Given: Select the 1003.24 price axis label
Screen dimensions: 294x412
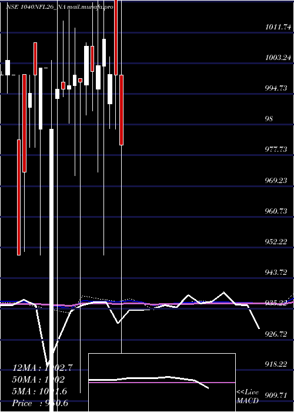Looking at the screenshot, I should (x=278, y=58).
